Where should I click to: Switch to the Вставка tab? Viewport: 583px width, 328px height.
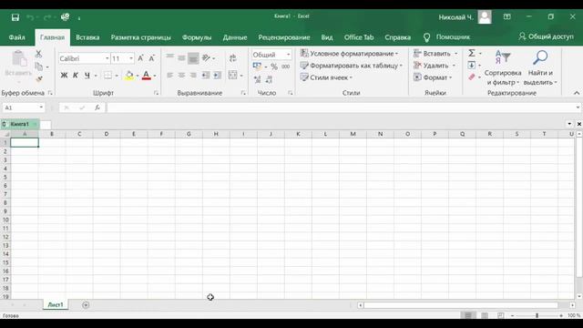(x=87, y=37)
